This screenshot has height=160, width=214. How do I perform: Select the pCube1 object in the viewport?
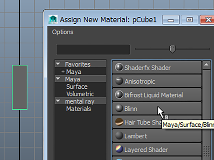point(20,87)
